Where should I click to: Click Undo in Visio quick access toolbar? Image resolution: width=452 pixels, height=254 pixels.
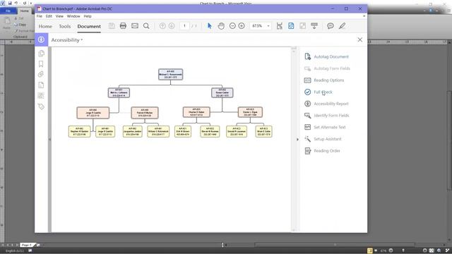click(16, 3)
